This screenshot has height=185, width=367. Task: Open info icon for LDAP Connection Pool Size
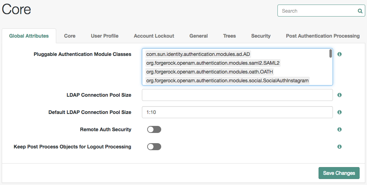[x=339, y=95]
